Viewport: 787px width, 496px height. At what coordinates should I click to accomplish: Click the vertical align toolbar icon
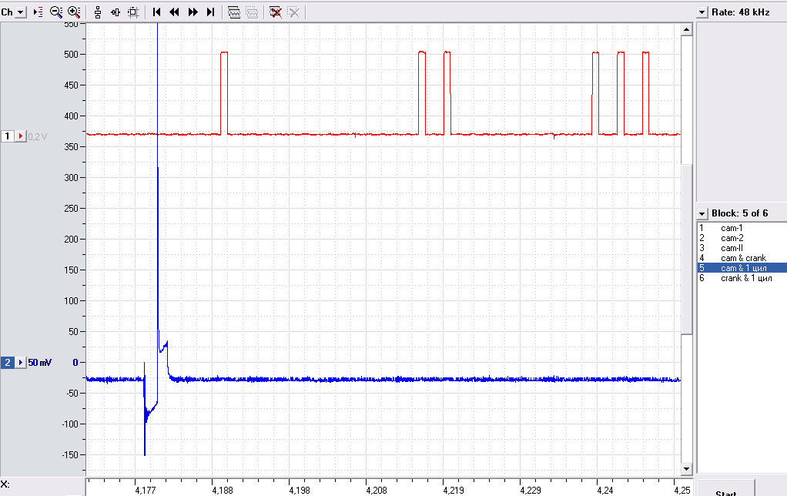tap(98, 12)
